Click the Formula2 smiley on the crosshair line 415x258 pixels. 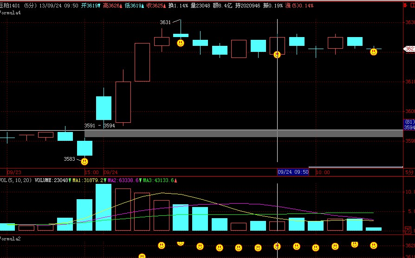pyautogui.click(x=277, y=246)
